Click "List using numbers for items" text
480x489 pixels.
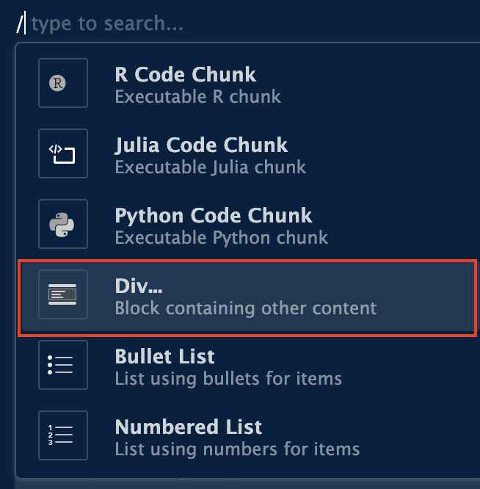pos(237,449)
